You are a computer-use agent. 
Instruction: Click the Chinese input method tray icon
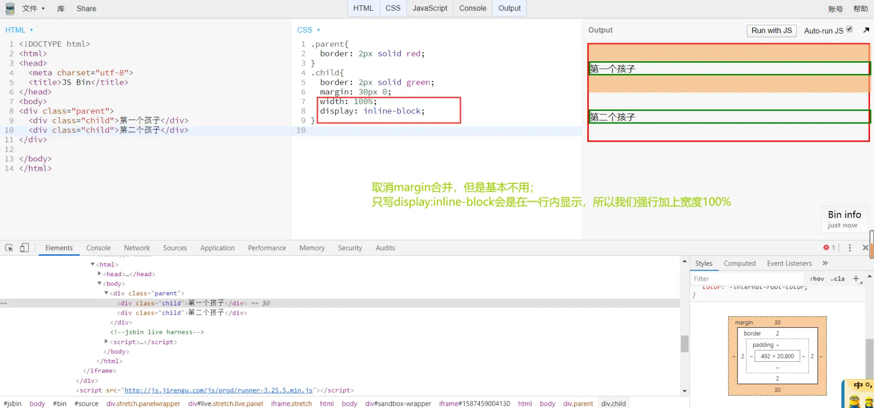[858, 386]
